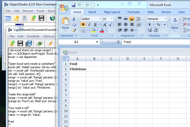Viewport: 190px width, 127px height.
Task: Click the Office Button in Excel
Action: pos(64,8)
